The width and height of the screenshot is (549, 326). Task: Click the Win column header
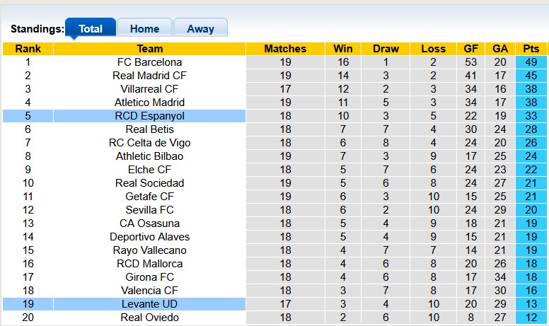click(x=342, y=49)
